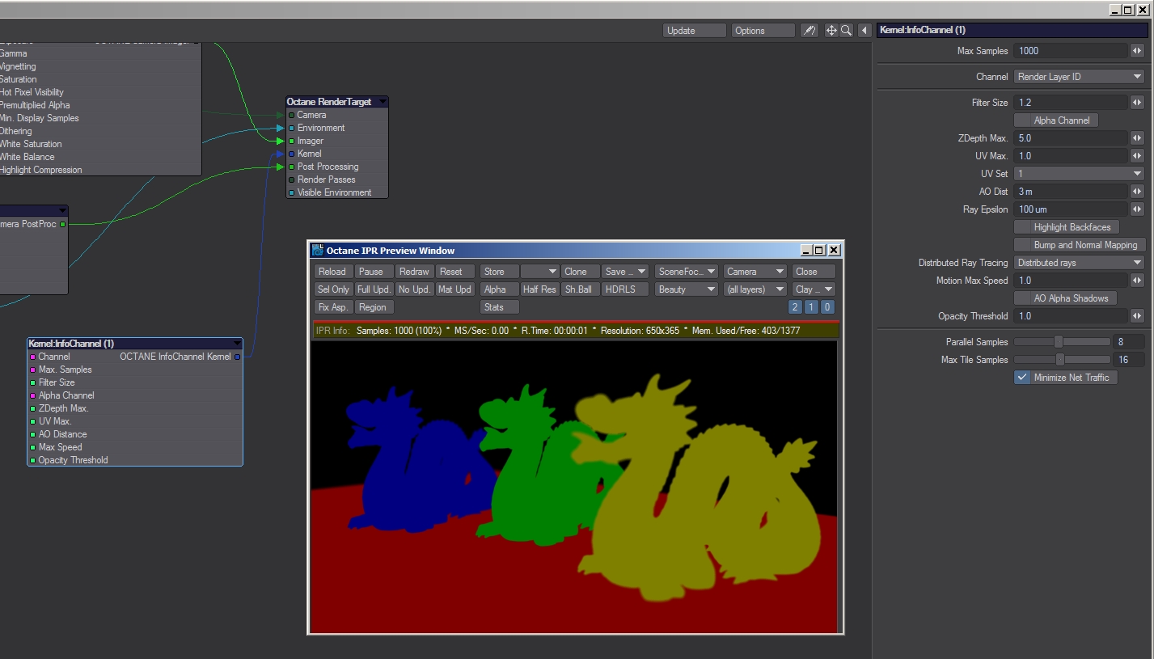Toggle Half Res in IPR window

pyautogui.click(x=539, y=289)
